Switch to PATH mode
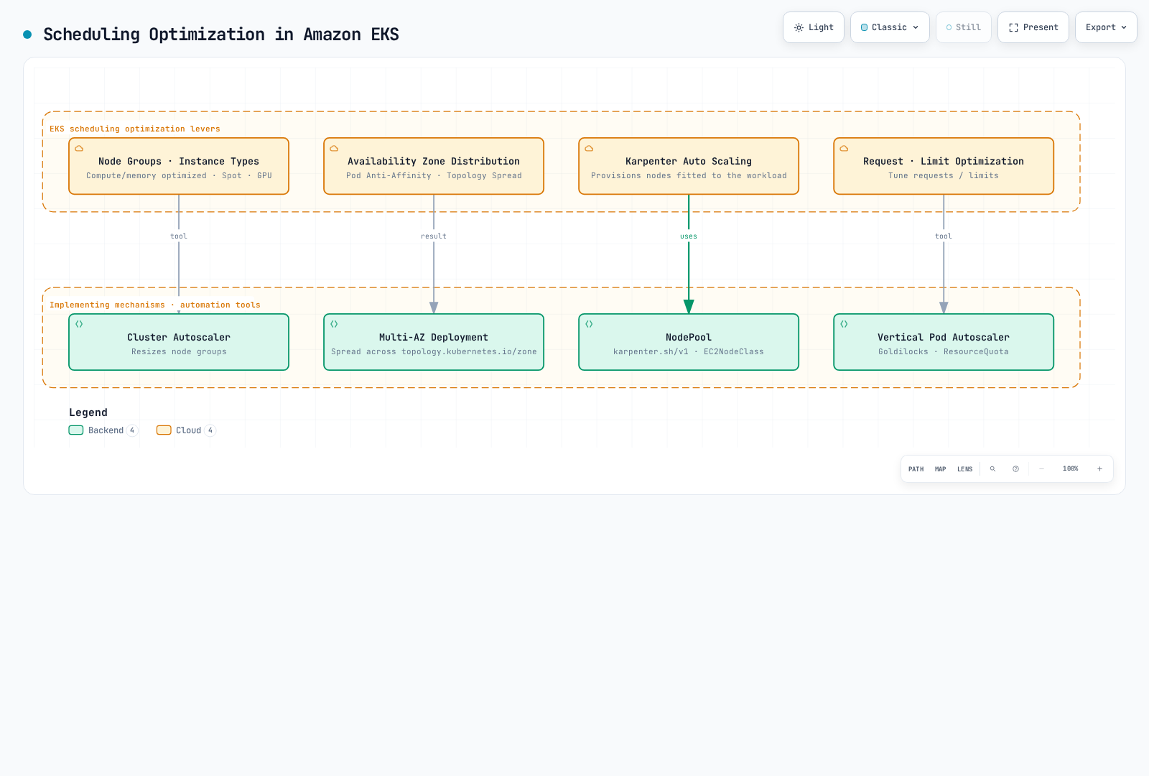 click(916, 469)
